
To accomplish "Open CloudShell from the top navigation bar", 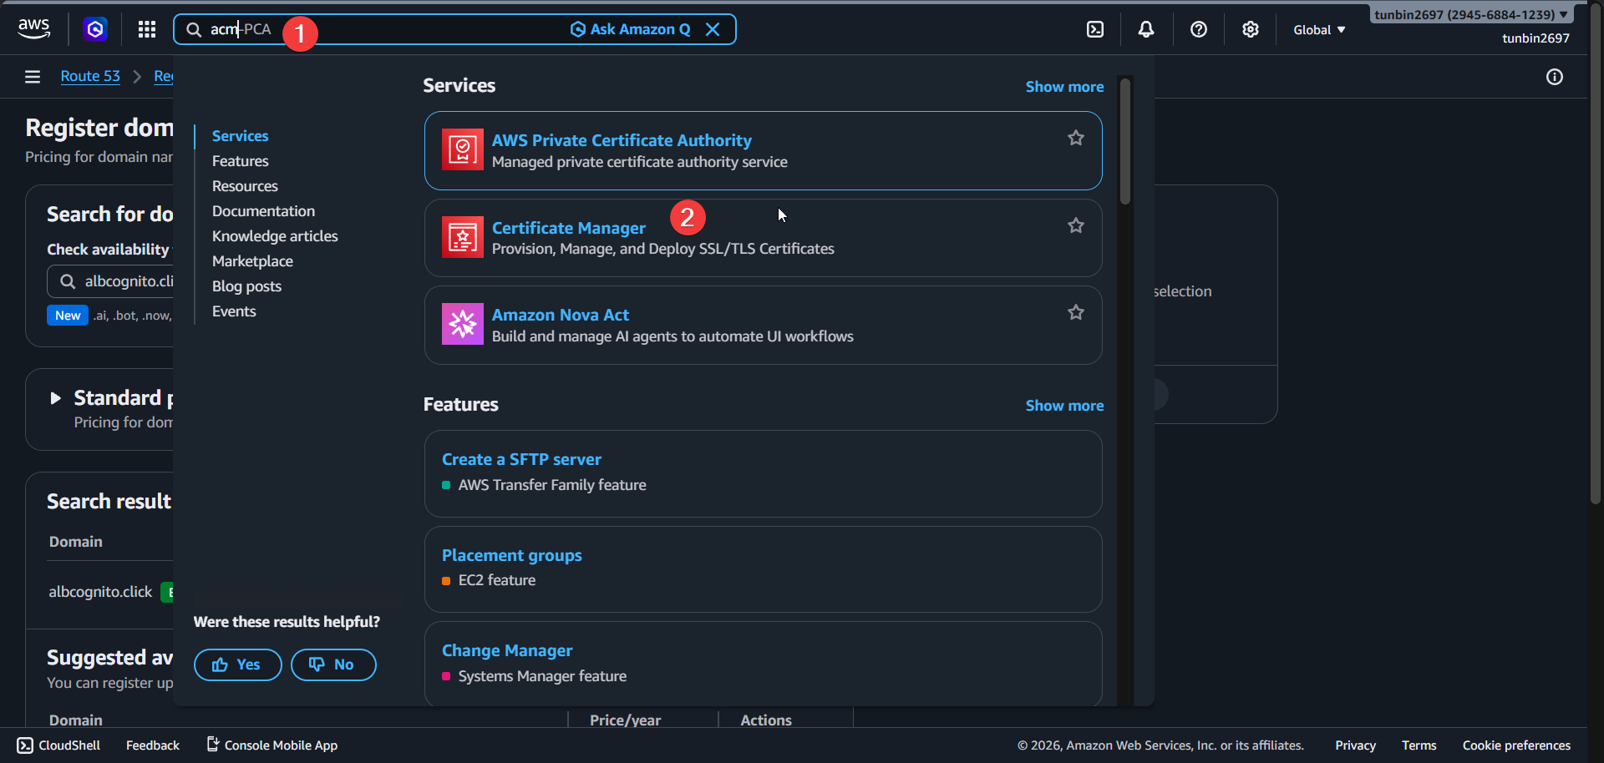I will click(x=1095, y=29).
